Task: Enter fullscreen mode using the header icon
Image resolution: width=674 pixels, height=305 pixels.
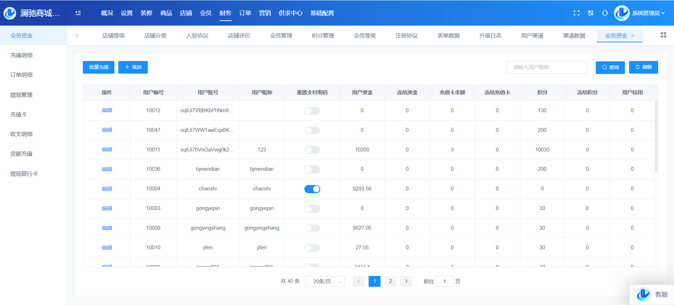Action: pyautogui.click(x=576, y=13)
